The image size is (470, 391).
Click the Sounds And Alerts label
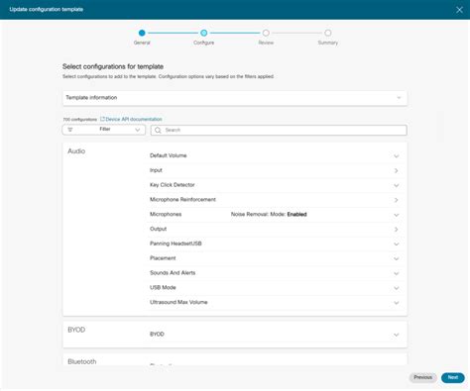pyautogui.click(x=173, y=273)
